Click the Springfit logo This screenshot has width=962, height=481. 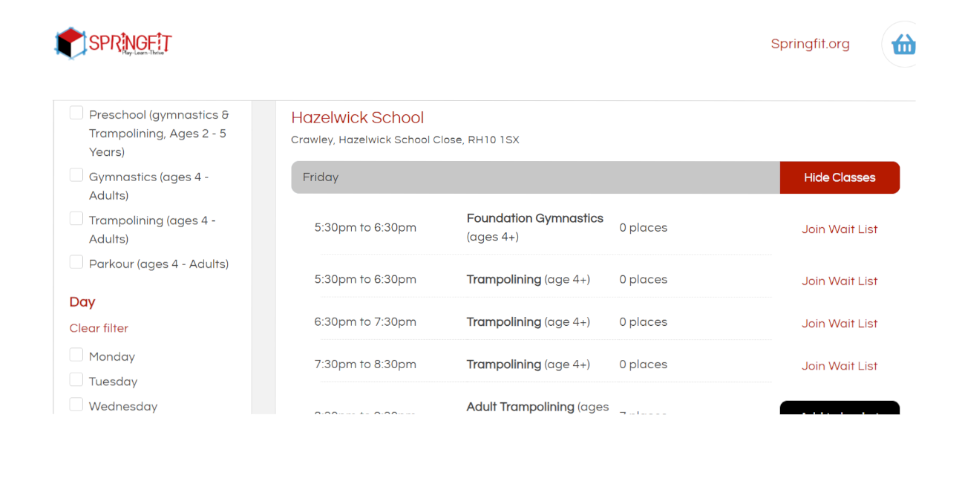(114, 43)
